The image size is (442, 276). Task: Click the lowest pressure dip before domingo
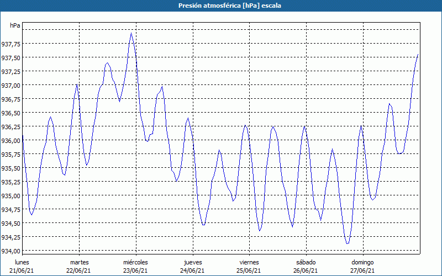pyautogui.click(x=348, y=243)
